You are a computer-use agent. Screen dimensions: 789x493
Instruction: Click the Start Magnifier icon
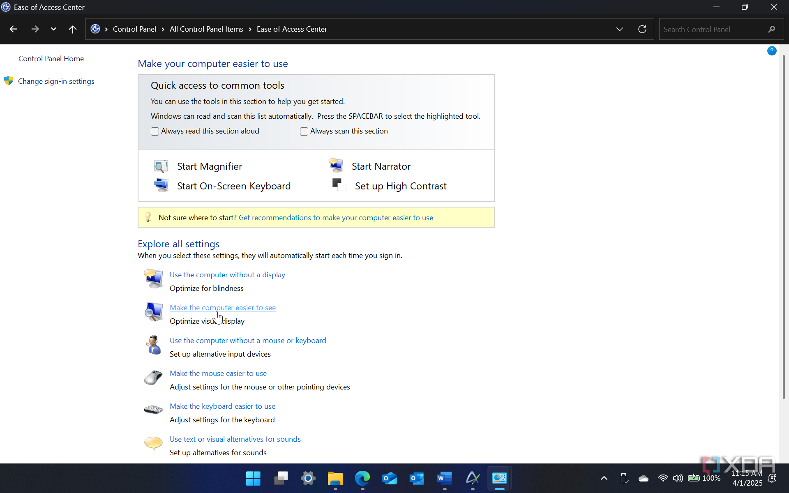[161, 166]
